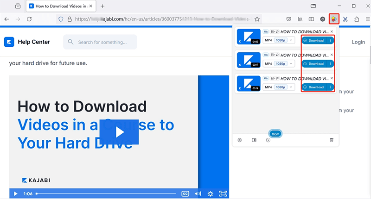Click the scissors extension icon
The width and height of the screenshot is (371, 199).
pyautogui.click(x=345, y=19)
